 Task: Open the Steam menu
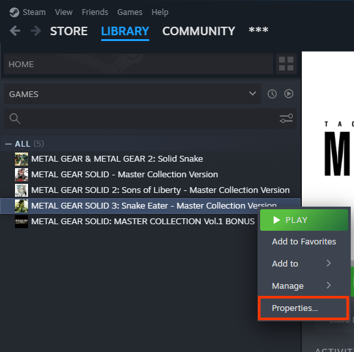pos(34,12)
